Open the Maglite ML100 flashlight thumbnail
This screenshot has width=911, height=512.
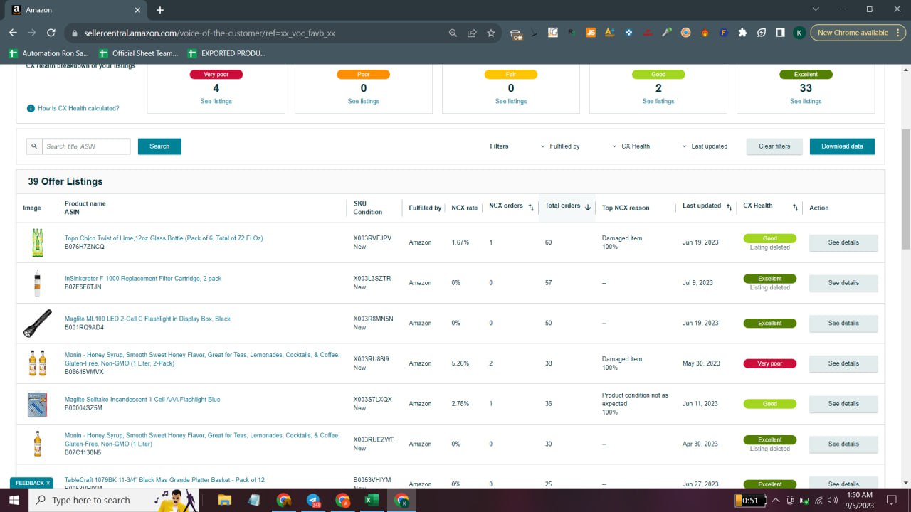[38, 323]
